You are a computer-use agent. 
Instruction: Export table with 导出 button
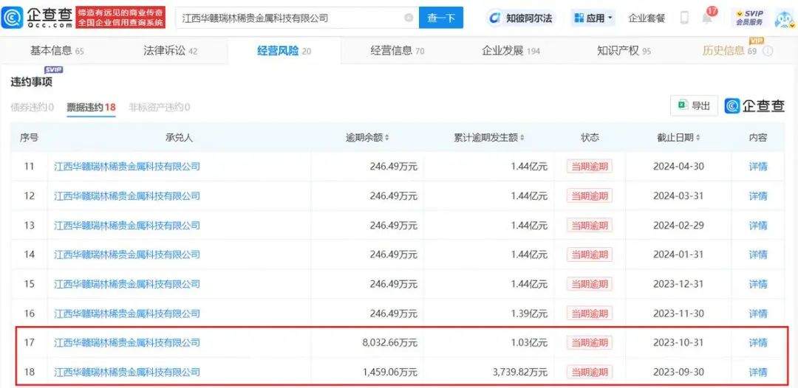click(694, 106)
